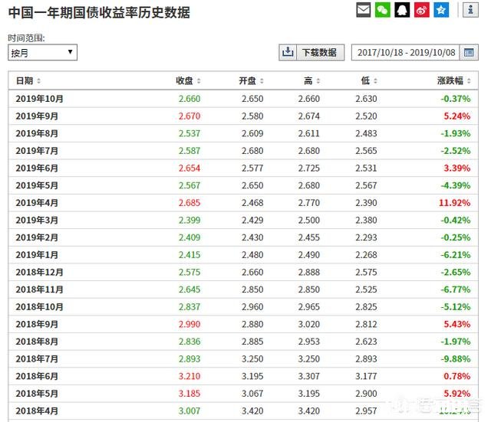491x422 pixels.
Task: Select the 2019年5月 row date
Action: (37, 185)
